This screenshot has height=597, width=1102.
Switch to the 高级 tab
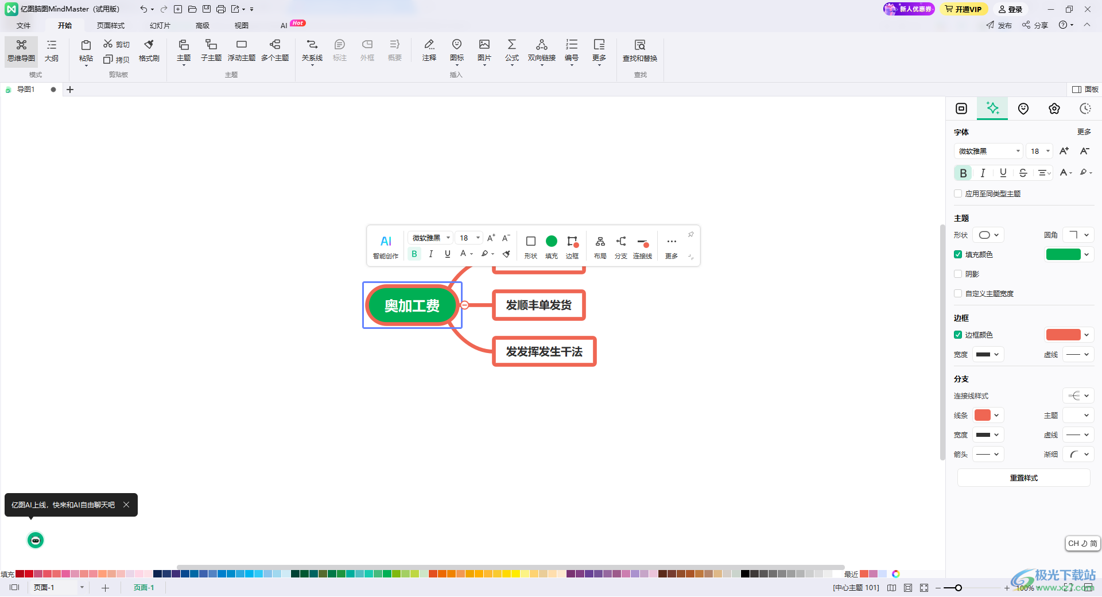(203, 25)
